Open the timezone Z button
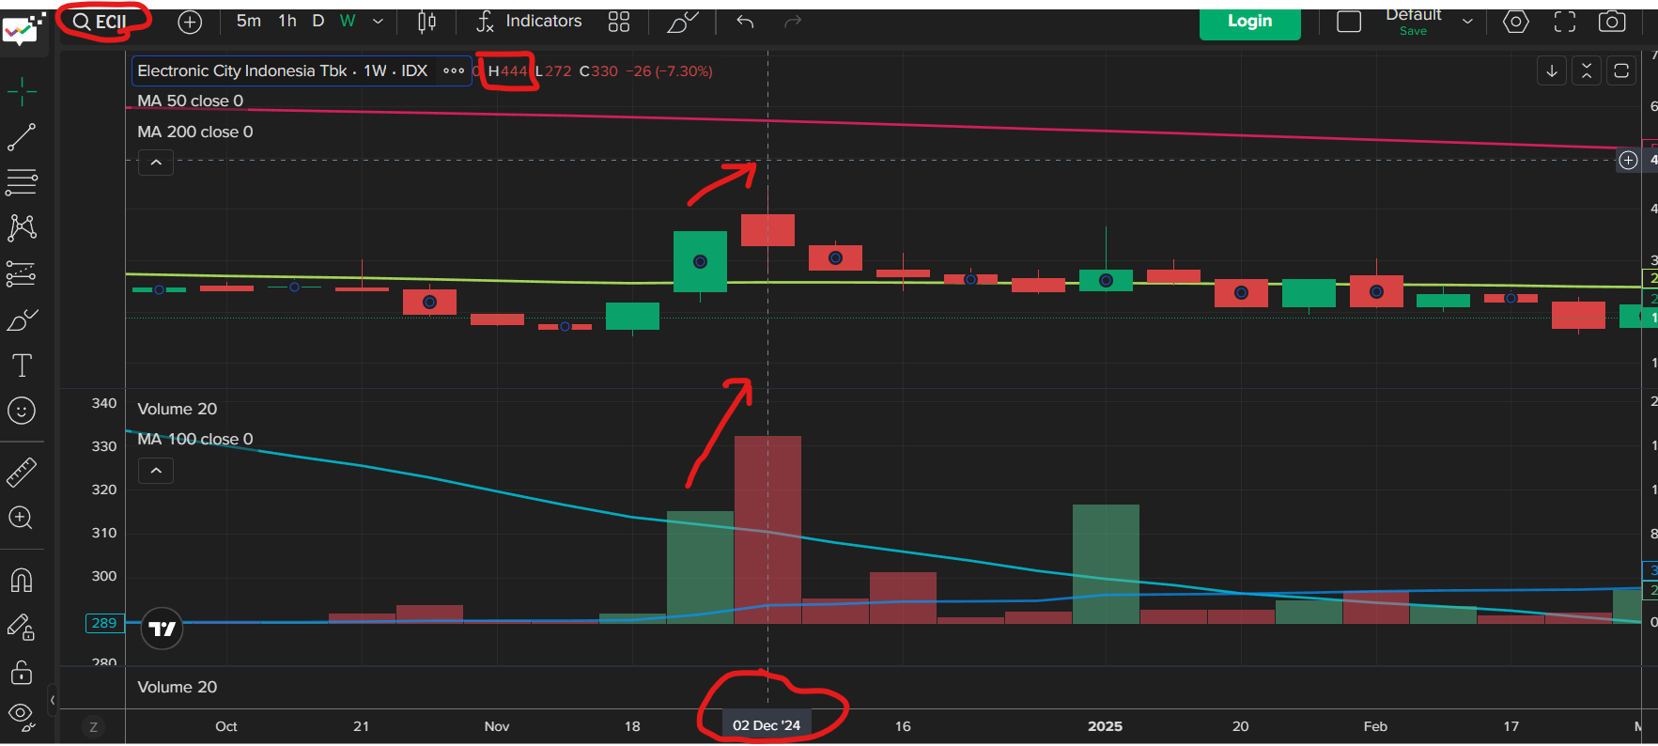This screenshot has height=746, width=1658. [x=93, y=726]
